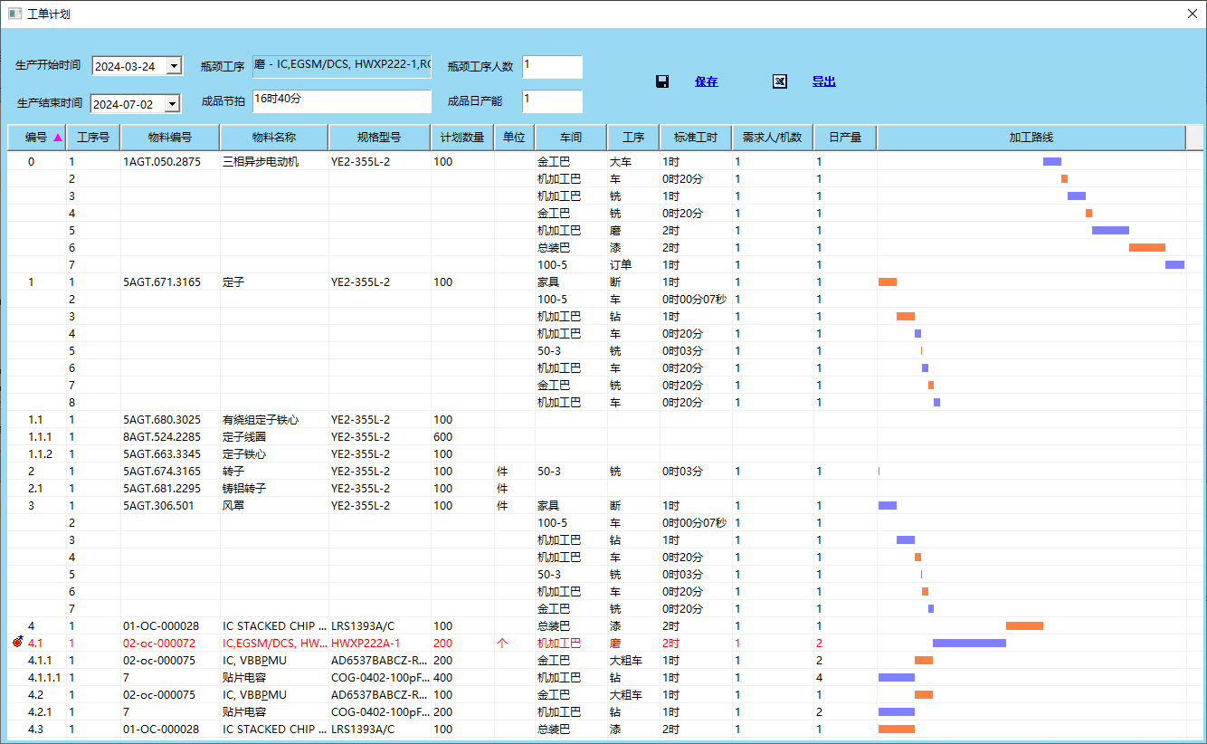Click the 标准工时 column header
The width and height of the screenshot is (1207, 744).
[x=696, y=138]
